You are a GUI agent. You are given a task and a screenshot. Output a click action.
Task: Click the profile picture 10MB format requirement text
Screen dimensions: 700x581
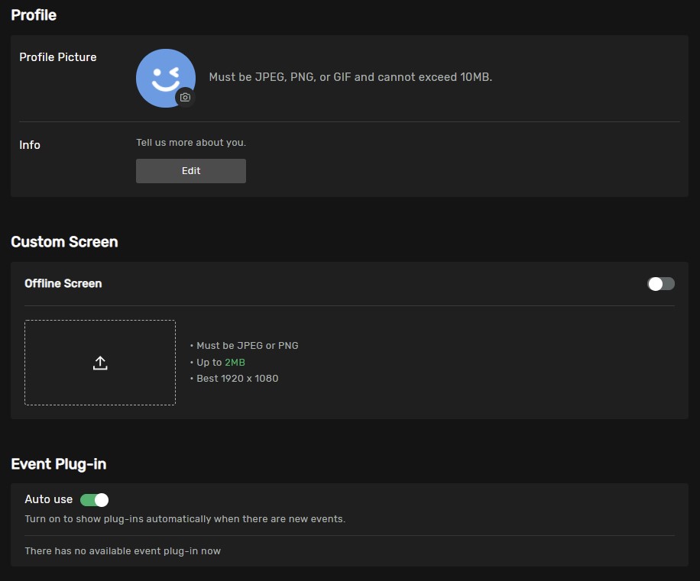point(351,77)
